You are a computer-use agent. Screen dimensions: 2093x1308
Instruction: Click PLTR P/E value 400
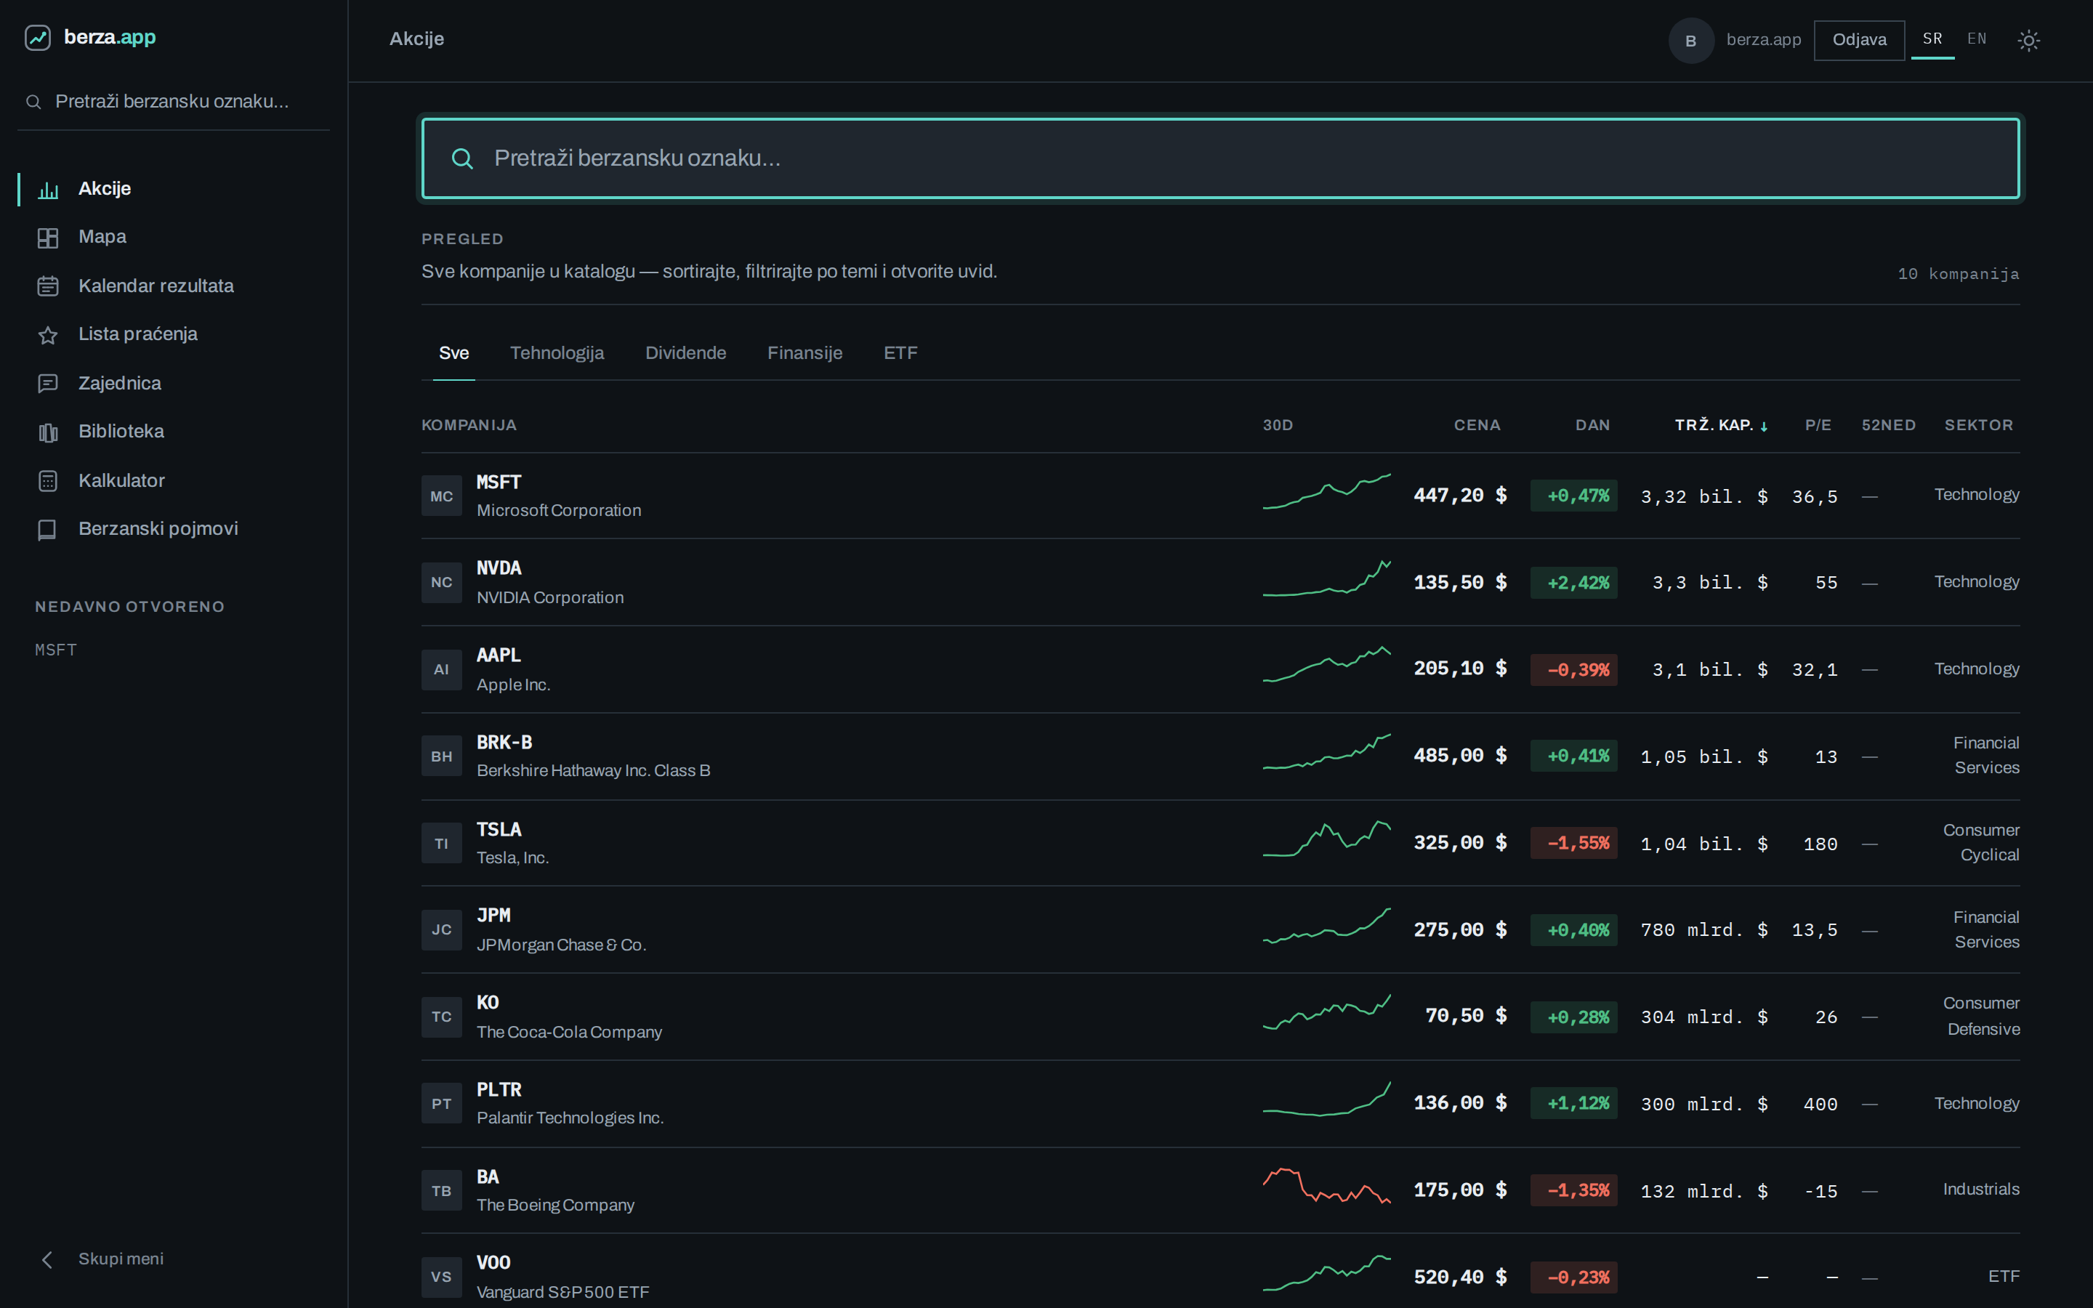[x=1820, y=1105]
